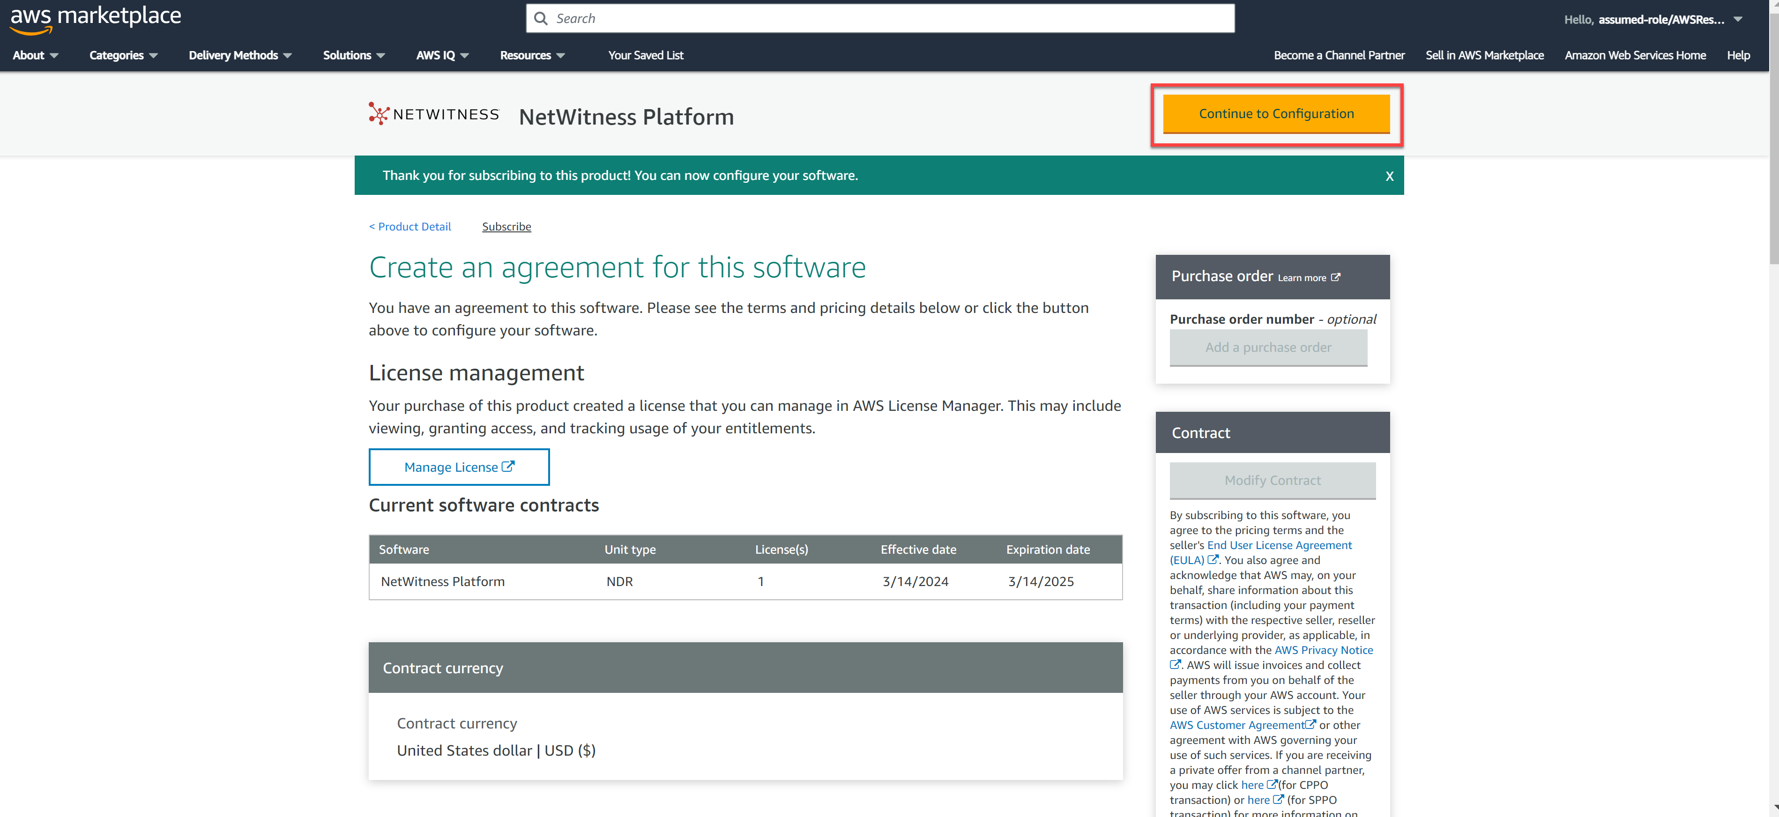Expand the About dropdown menu
This screenshot has height=817, width=1779.
35,55
